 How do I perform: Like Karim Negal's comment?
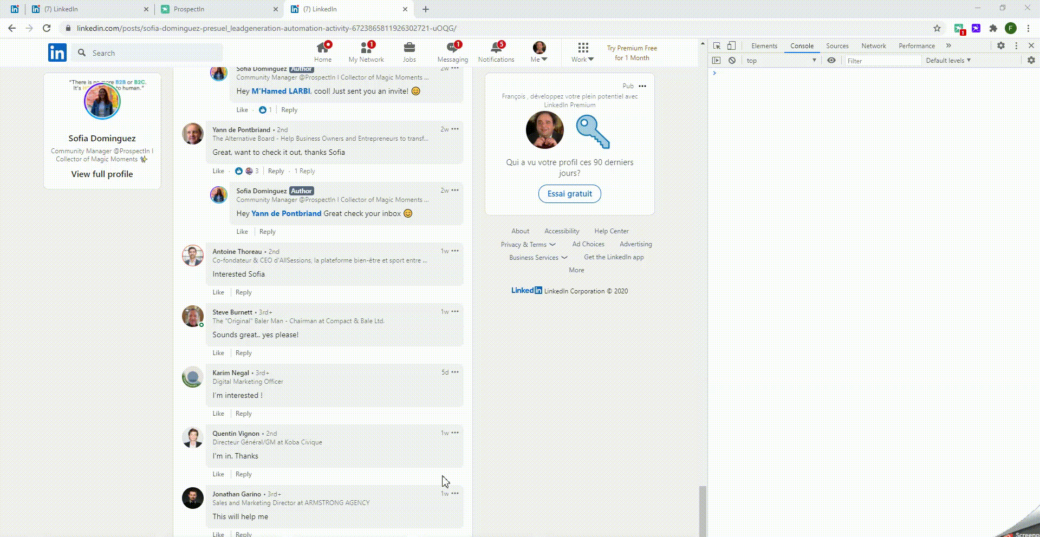[218, 414]
